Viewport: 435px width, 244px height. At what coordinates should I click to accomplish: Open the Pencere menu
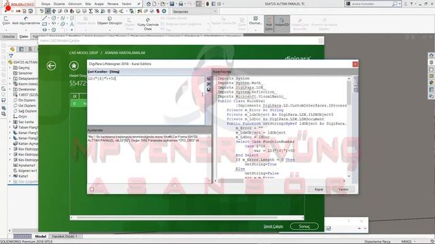tap(113, 4)
